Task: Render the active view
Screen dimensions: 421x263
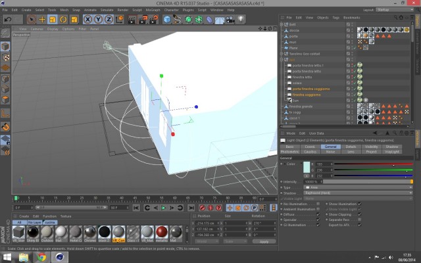Action: (x=132, y=20)
